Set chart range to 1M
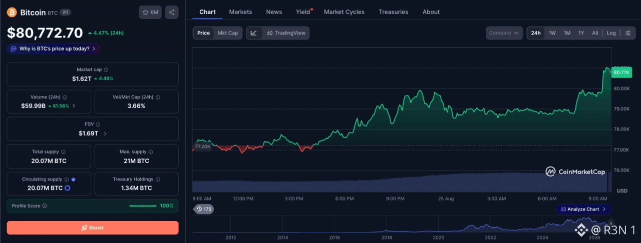 (x=567, y=33)
